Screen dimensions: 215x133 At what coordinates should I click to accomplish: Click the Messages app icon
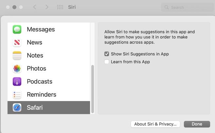[17, 29]
